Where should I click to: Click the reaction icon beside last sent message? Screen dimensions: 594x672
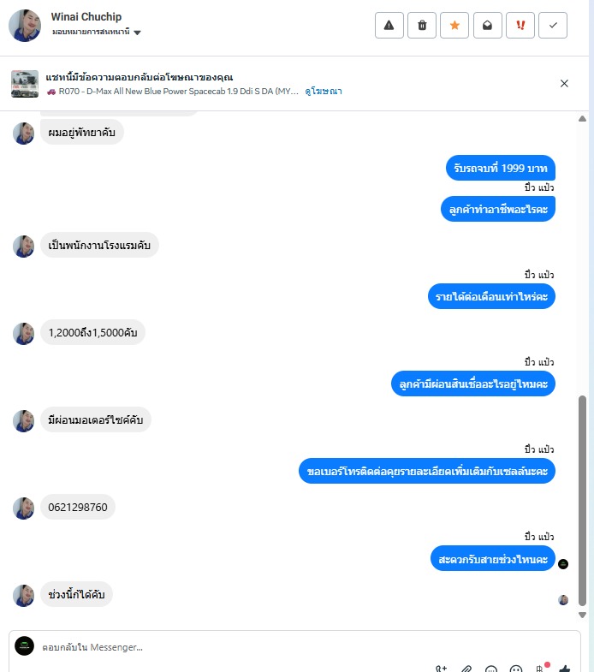pos(563,563)
